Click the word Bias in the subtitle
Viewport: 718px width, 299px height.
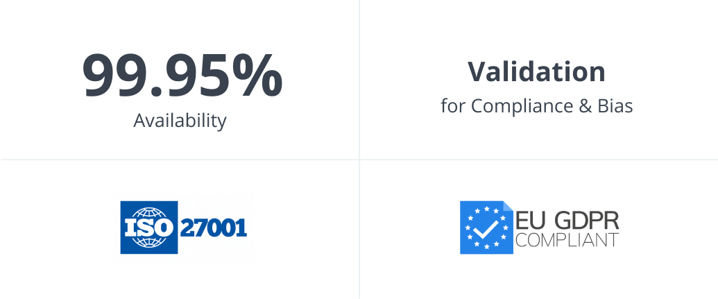[x=616, y=106]
